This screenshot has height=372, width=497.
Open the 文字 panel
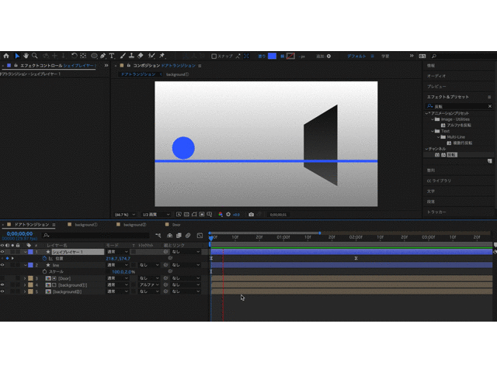[431, 191]
